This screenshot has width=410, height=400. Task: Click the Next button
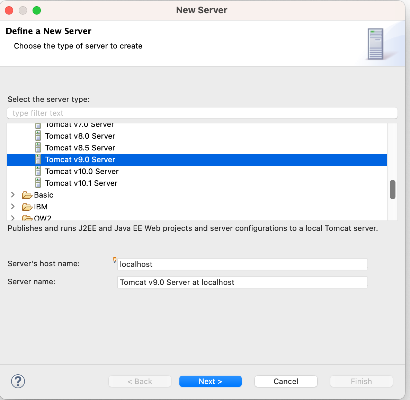(x=211, y=381)
